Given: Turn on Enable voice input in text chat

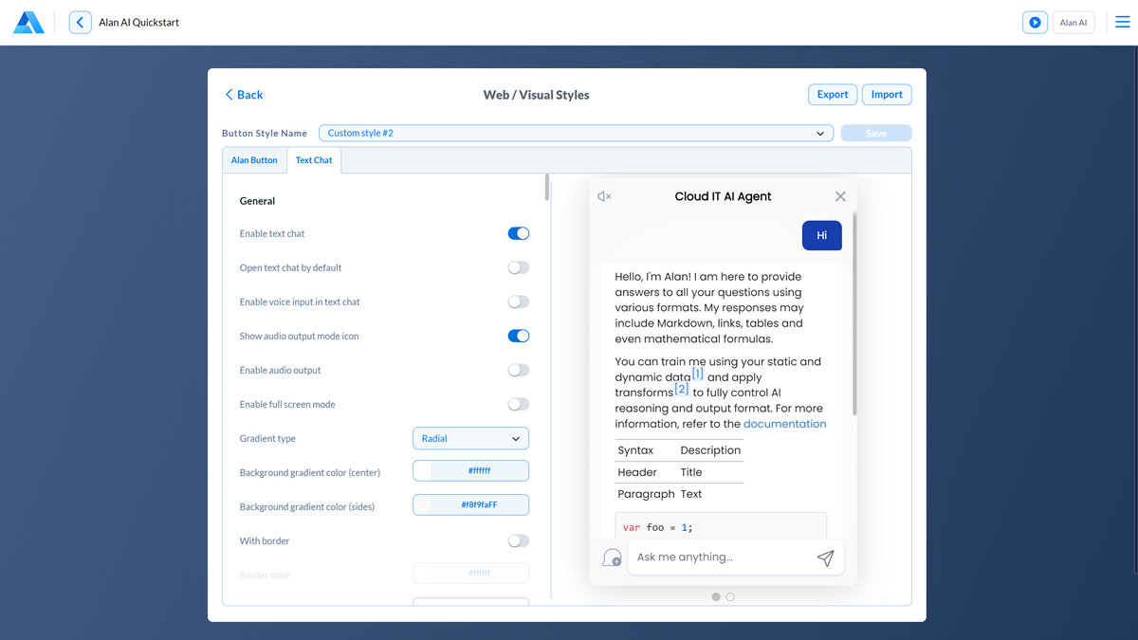Looking at the screenshot, I should pos(518,302).
